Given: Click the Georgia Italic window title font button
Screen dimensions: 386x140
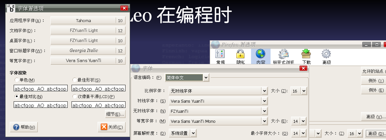Looking at the screenshot, I should pos(84,51).
